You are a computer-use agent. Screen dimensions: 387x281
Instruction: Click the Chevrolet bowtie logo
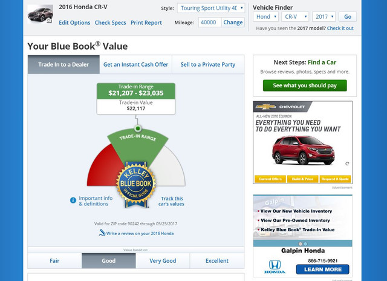point(266,107)
